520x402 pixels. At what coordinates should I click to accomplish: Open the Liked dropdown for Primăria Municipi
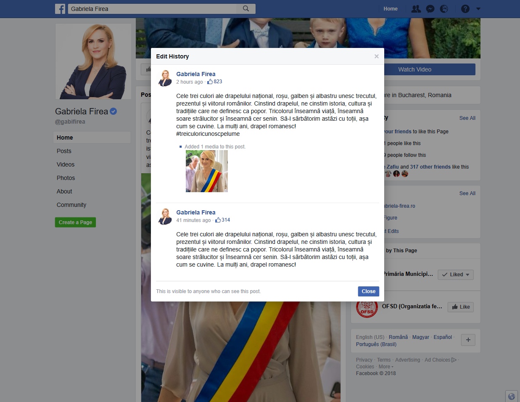(456, 275)
